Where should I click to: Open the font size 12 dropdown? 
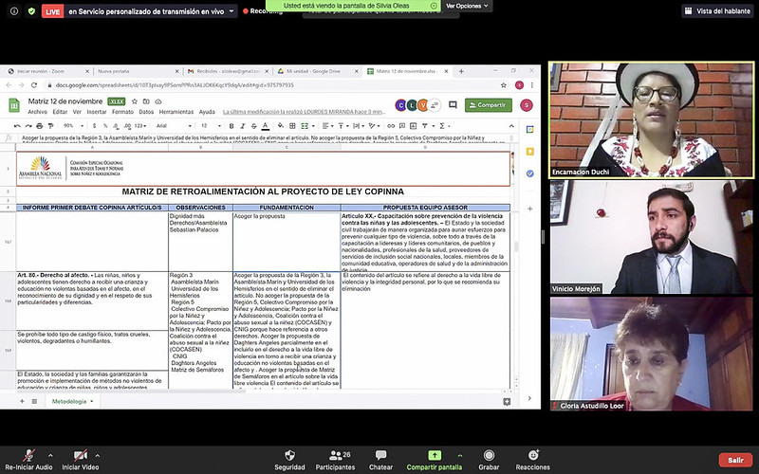click(x=211, y=126)
